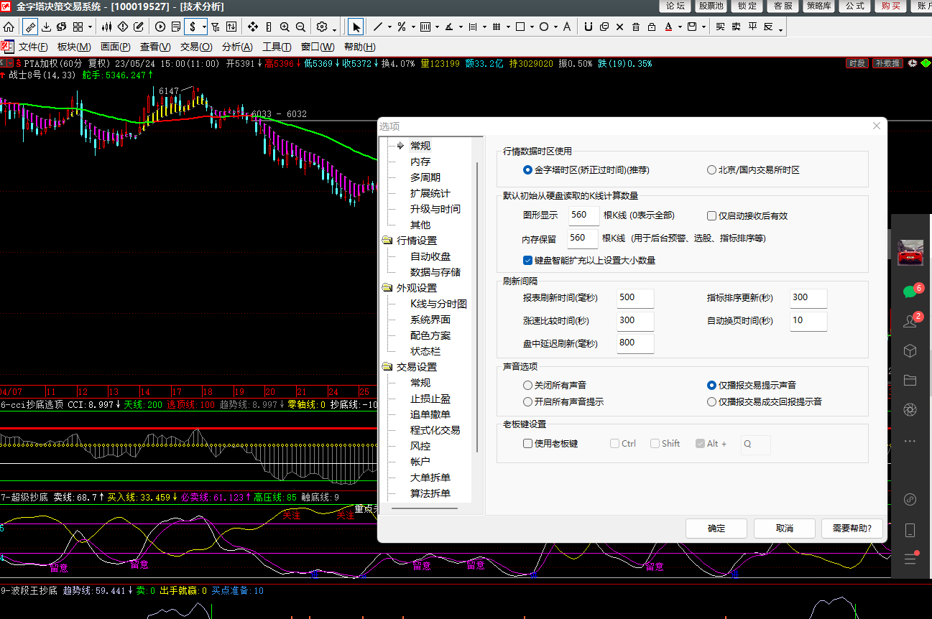Click the 确定 button in options dialog
Viewport: 932px width, 619px height.
point(716,529)
